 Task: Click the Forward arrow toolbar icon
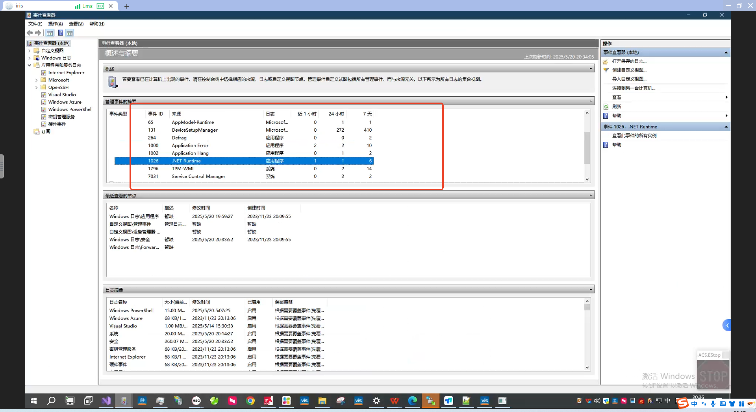[x=38, y=33]
